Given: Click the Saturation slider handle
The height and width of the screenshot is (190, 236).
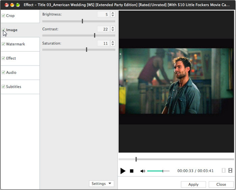Looking at the screenshot, I should [x=87, y=49].
